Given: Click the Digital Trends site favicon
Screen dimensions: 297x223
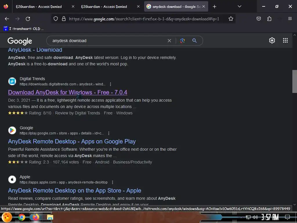Looking at the screenshot, I should (12, 81).
